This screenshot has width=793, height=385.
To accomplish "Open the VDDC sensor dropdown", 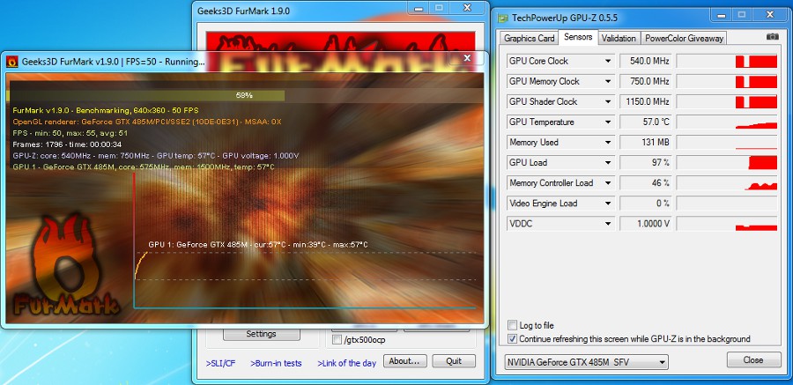I will pos(608,223).
